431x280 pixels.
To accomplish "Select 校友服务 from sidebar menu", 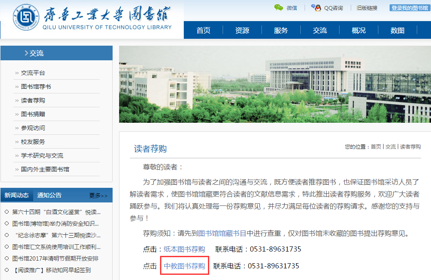I will tap(33, 142).
